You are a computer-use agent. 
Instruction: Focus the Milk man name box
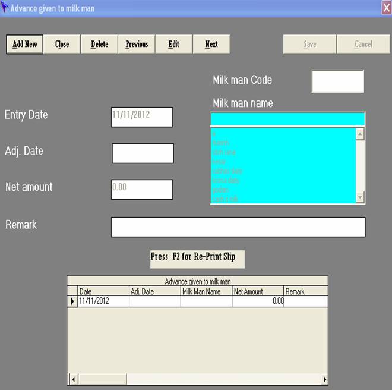point(287,118)
